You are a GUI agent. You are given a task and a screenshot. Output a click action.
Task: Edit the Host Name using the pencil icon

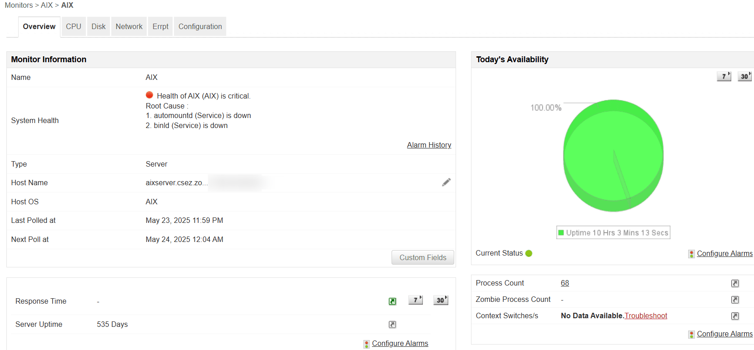click(x=446, y=182)
